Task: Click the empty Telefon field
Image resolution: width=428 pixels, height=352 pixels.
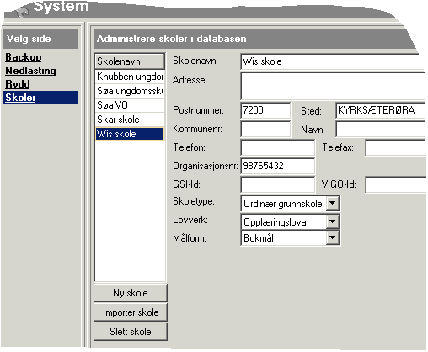Action: pos(278,147)
